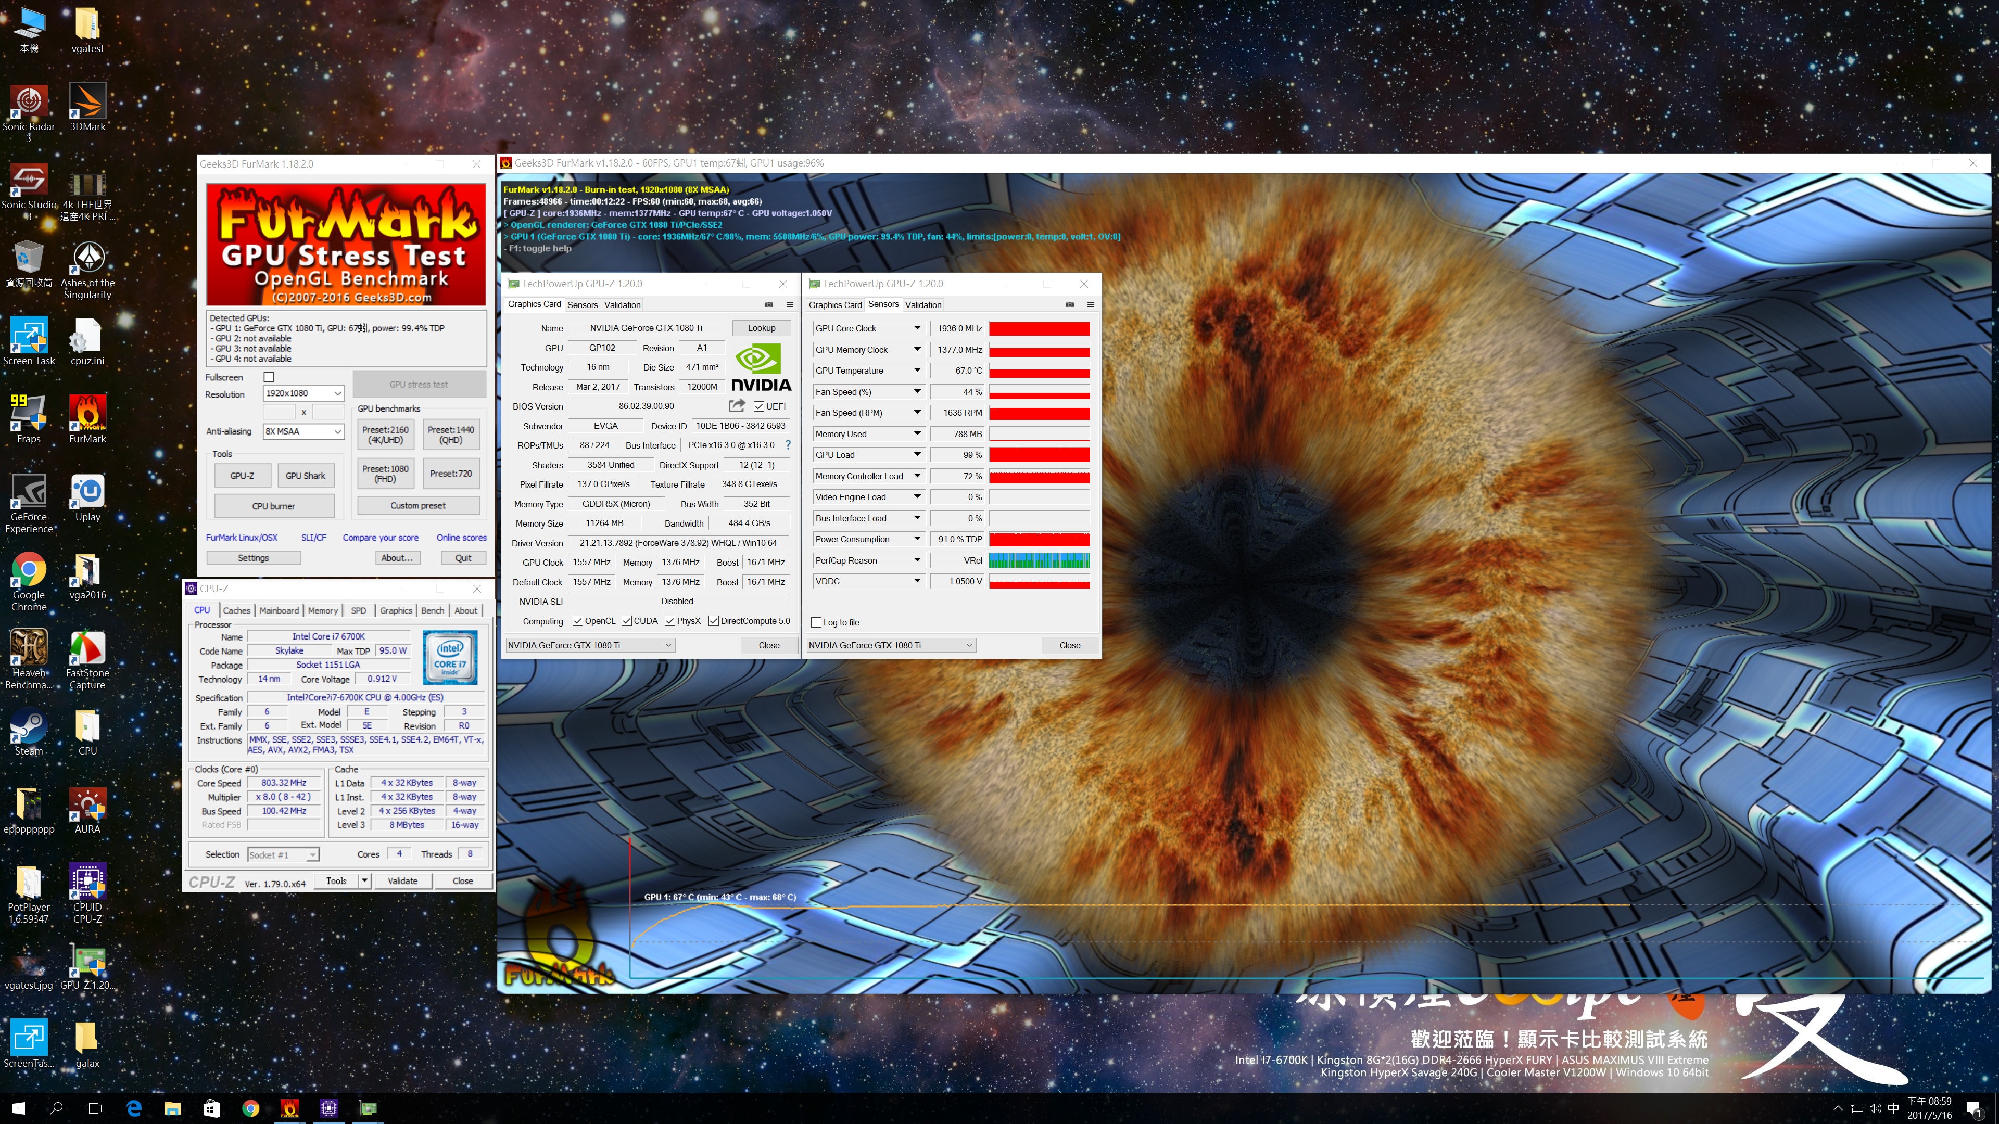1999x1124 pixels.
Task: Open Microsoft Edge in the taskbar
Action: (133, 1108)
